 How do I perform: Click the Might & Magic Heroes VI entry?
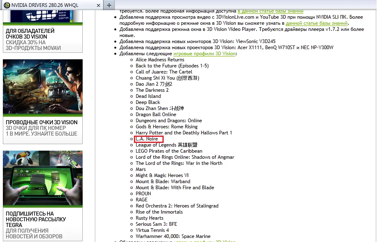pos(162,175)
